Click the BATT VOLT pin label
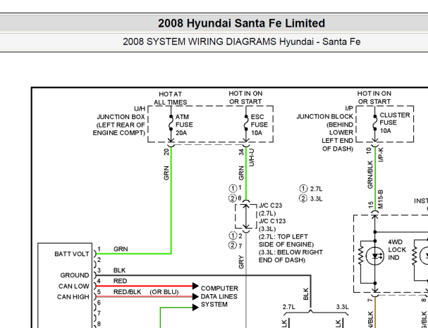Screen dimensions: 428x328 [x=72, y=254]
